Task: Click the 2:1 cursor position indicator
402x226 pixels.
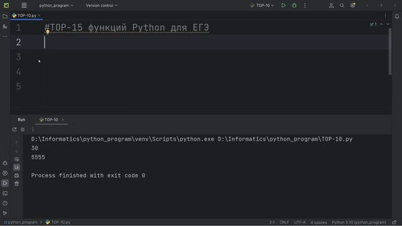Action: (272, 222)
